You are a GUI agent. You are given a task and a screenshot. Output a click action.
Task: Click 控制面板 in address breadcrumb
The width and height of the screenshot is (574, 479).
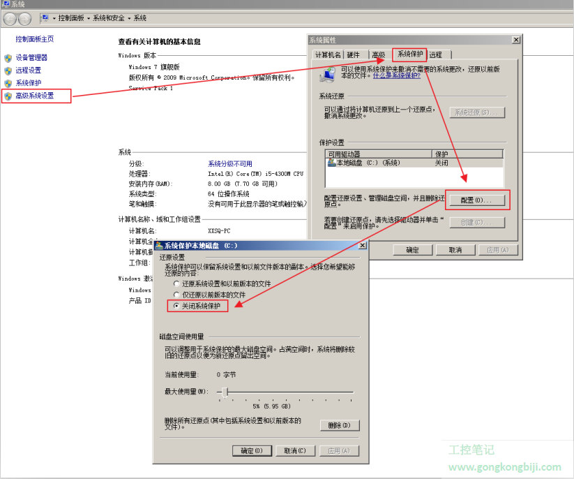[x=71, y=18]
